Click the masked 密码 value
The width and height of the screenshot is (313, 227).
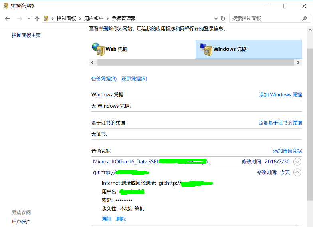coord(124,200)
